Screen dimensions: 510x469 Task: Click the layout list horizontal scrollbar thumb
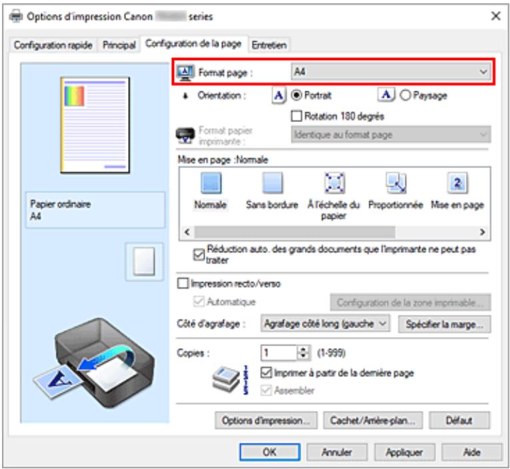click(295, 232)
